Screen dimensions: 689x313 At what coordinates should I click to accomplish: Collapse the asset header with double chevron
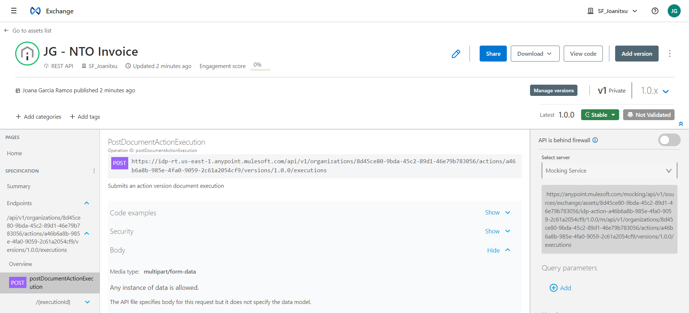[x=681, y=124]
